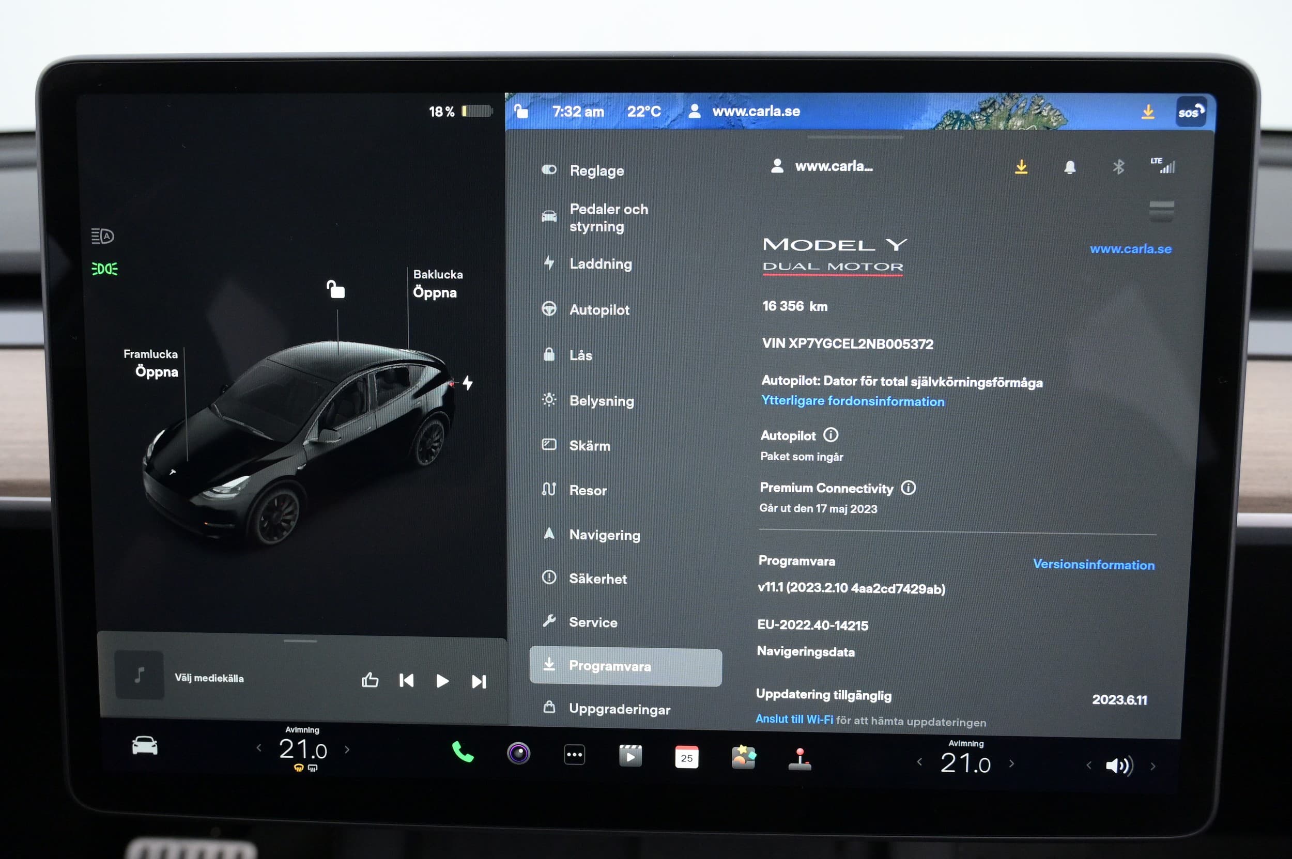Tap the LTE signal strength icon
Screen dimensions: 1292x859
pyautogui.click(x=1163, y=165)
